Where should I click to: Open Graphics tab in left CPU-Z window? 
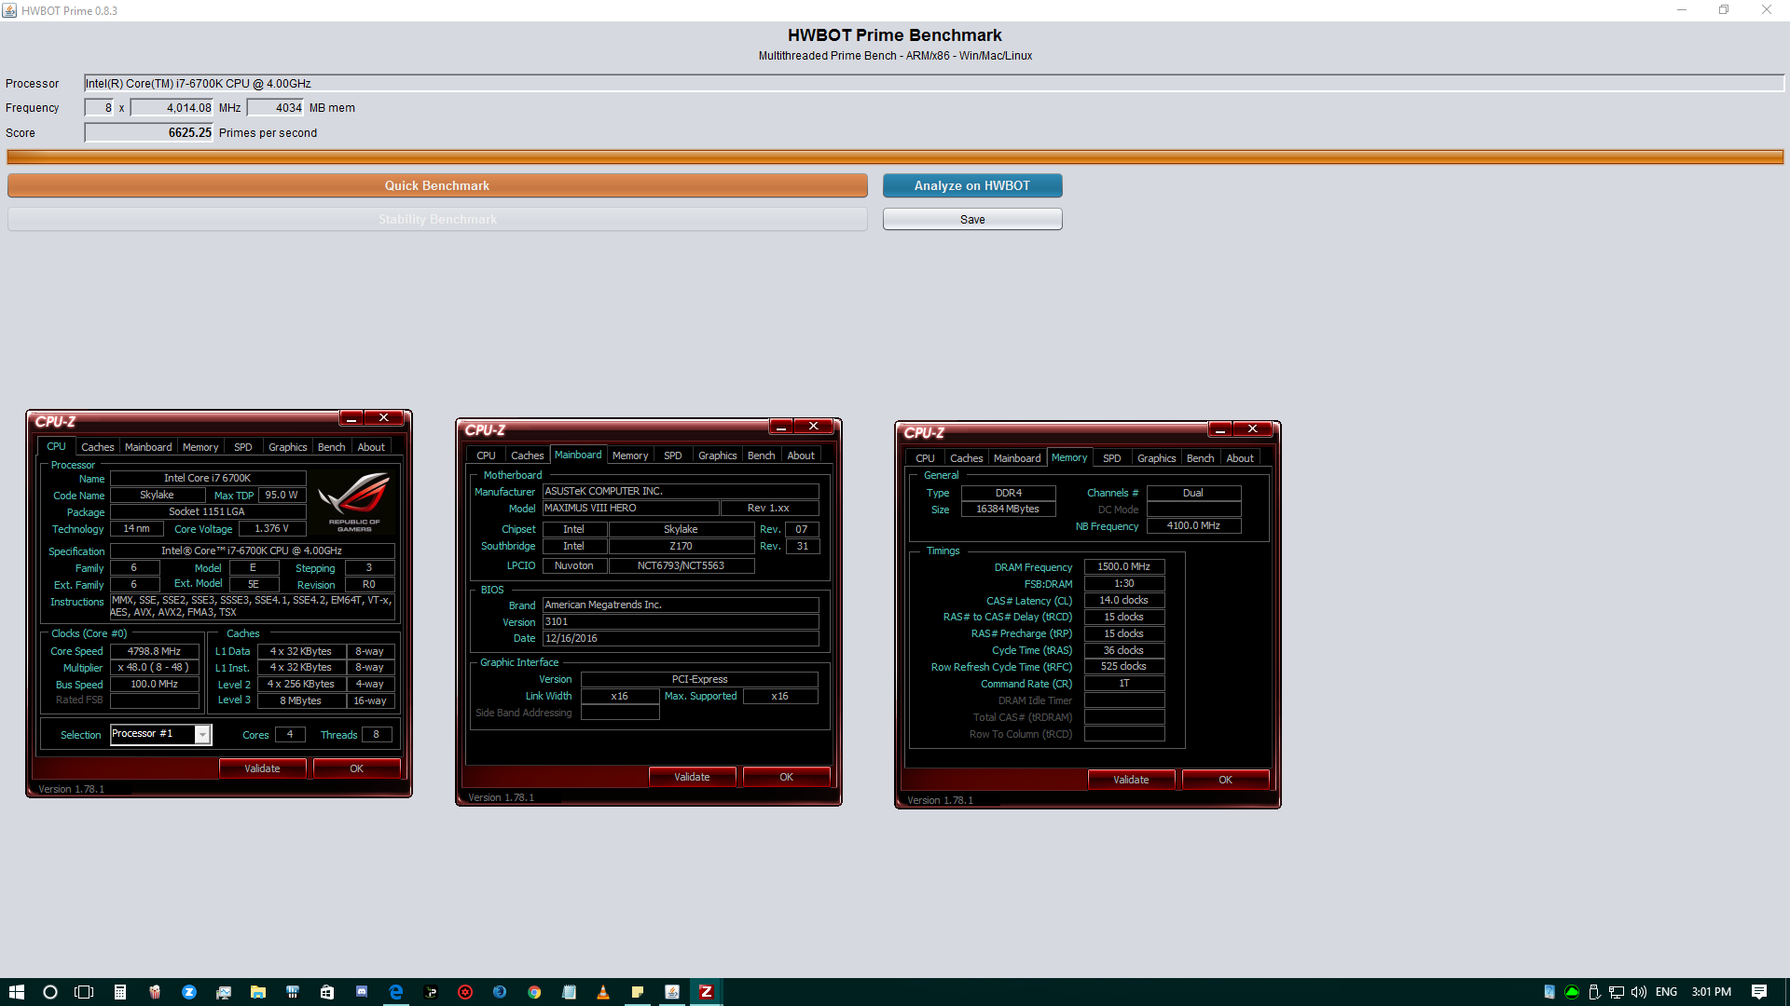point(287,447)
